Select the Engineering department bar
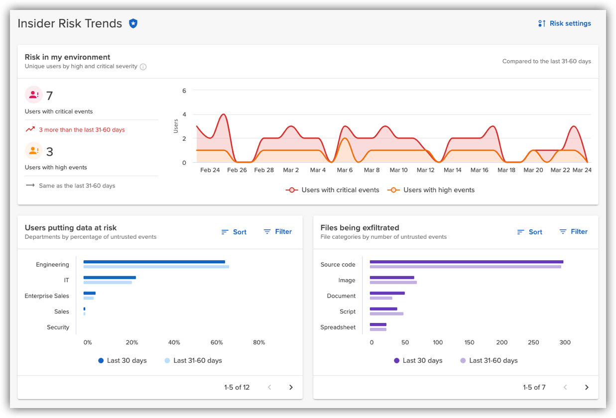The height and width of the screenshot is (418, 616). (154, 261)
